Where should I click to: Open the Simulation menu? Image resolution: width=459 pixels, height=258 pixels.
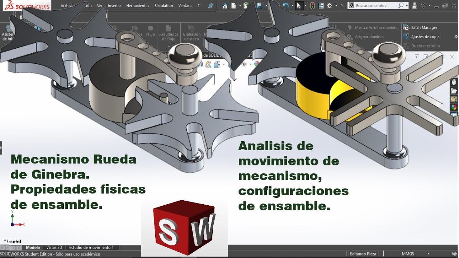[164, 6]
